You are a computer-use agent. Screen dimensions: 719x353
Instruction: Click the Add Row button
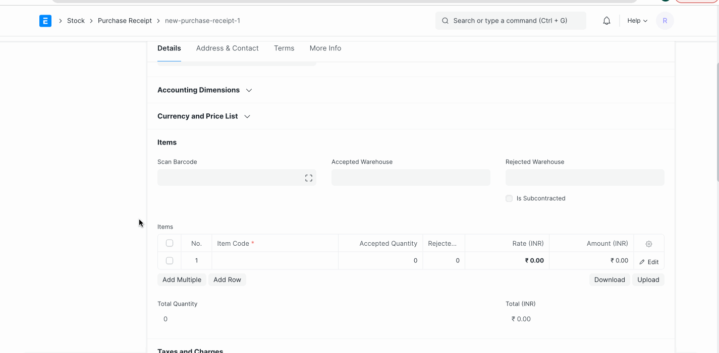tap(227, 280)
